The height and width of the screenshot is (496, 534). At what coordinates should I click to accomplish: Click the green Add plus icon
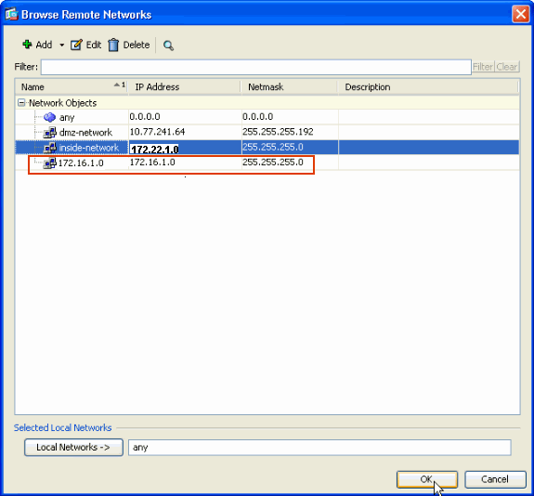point(27,45)
